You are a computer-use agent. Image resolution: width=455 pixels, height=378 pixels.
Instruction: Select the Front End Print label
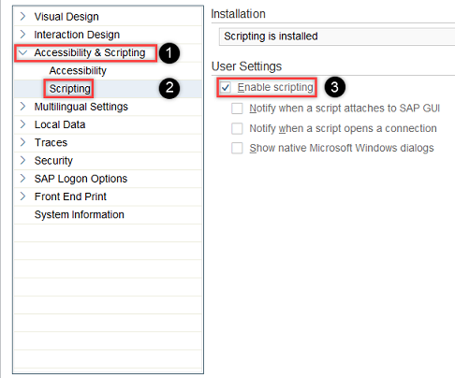click(70, 196)
